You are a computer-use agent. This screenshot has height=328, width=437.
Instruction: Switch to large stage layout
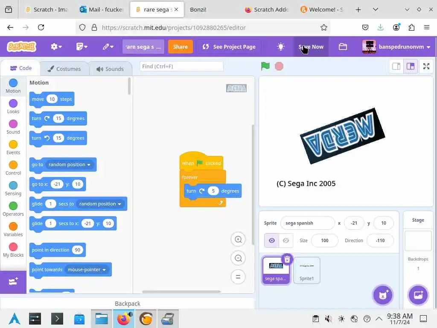pyautogui.click(x=411, y=66)
